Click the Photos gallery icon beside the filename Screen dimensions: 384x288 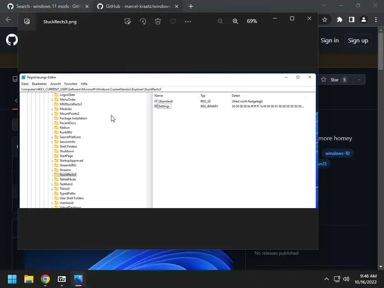point(27,21)
